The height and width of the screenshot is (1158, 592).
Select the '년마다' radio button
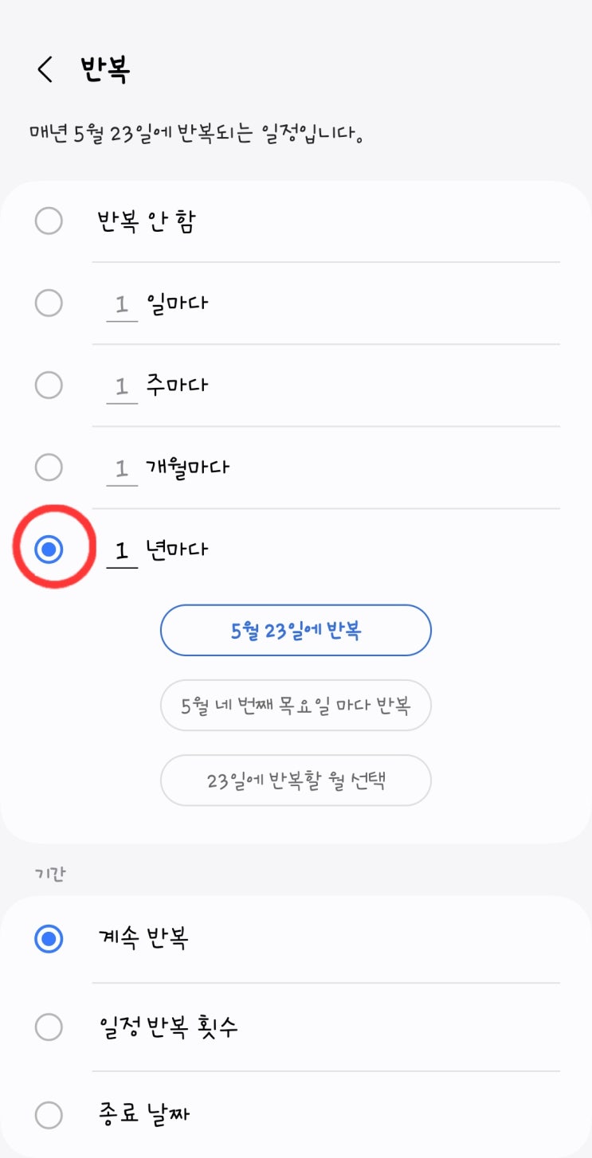49,549
